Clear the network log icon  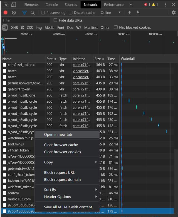(14, 13)
